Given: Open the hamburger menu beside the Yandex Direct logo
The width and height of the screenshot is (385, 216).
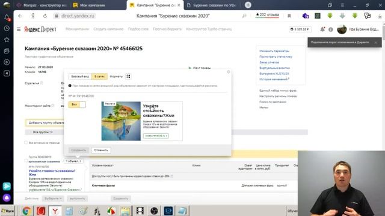Looking at the screenshot, I should coord(19,29).
